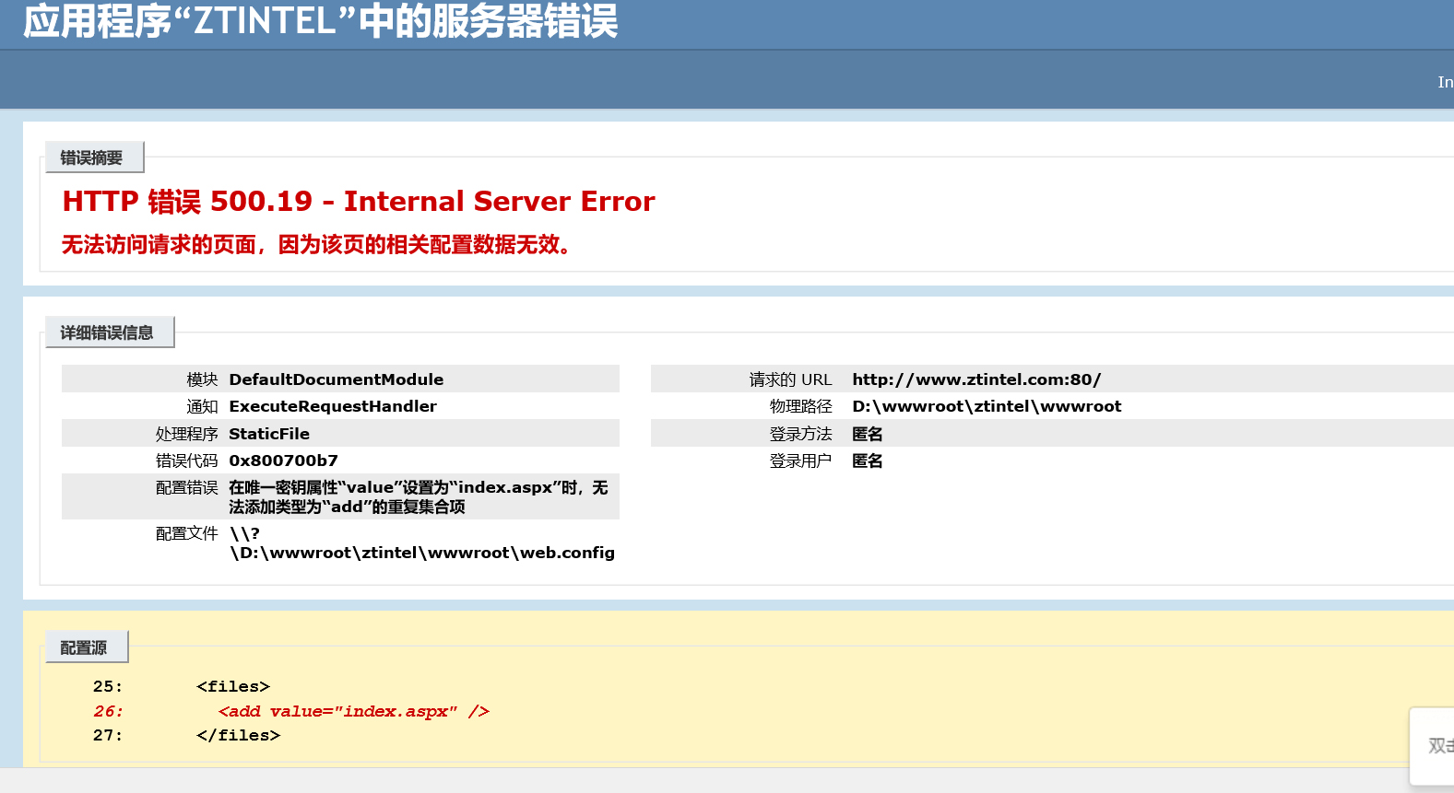Image resolution: width=1454 pixels, height=793 pixels.
Task: Click the floating popup at bottom right
Action: [1434, 745]
